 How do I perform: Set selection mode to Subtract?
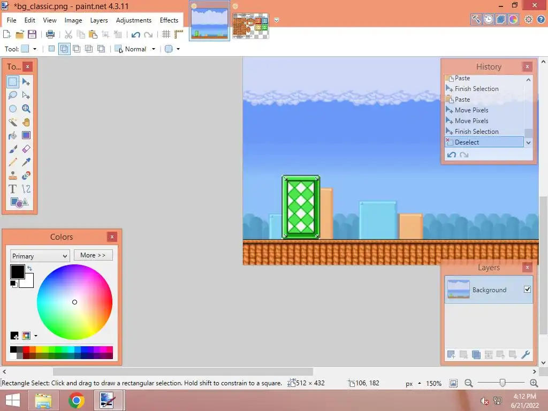pos(77,49)
